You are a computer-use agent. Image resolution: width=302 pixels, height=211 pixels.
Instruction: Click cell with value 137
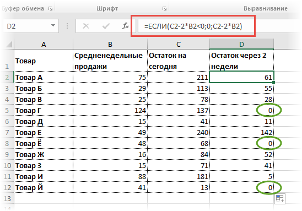click(179, 110)
